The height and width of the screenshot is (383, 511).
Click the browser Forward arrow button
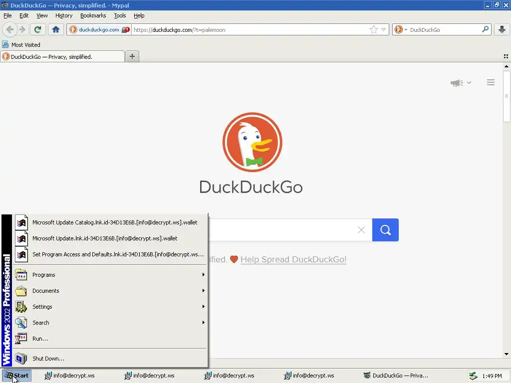(x=22, y=29)
